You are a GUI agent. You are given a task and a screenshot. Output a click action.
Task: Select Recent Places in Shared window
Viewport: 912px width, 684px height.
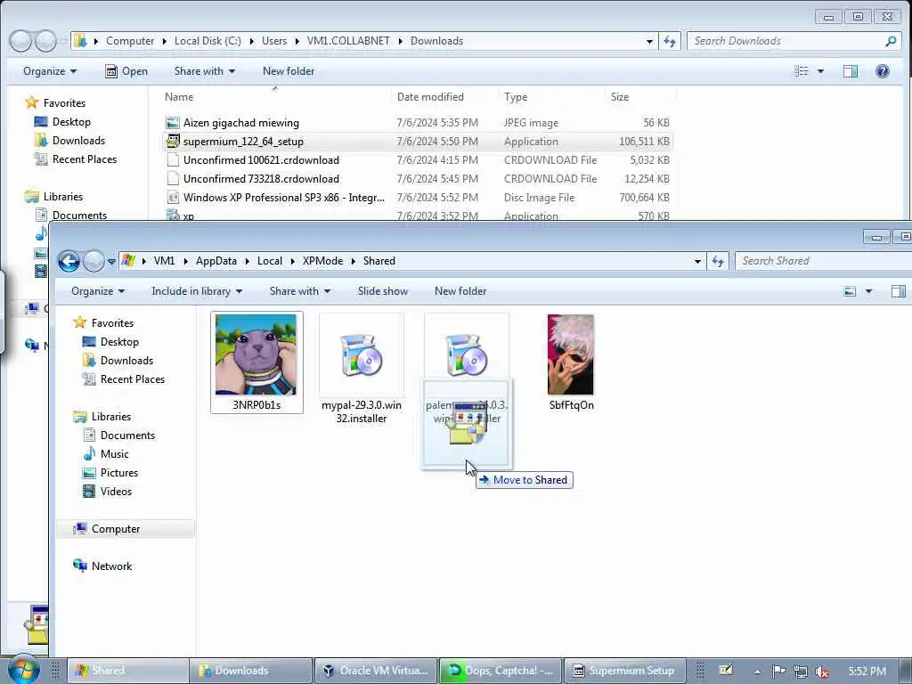[x=124, y=379]
